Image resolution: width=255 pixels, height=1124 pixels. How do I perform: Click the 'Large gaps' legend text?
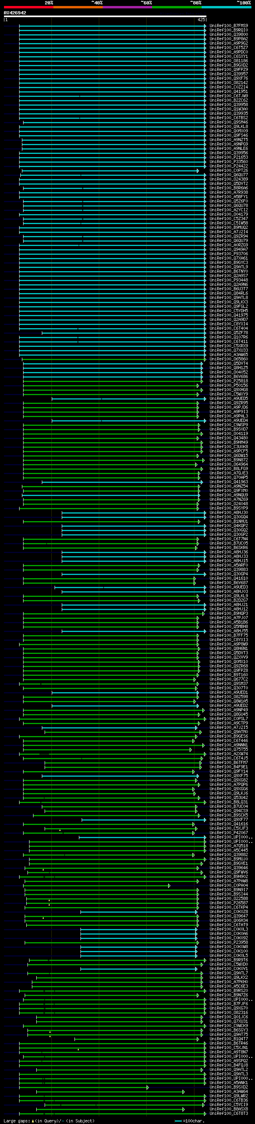coord(17,1120)
